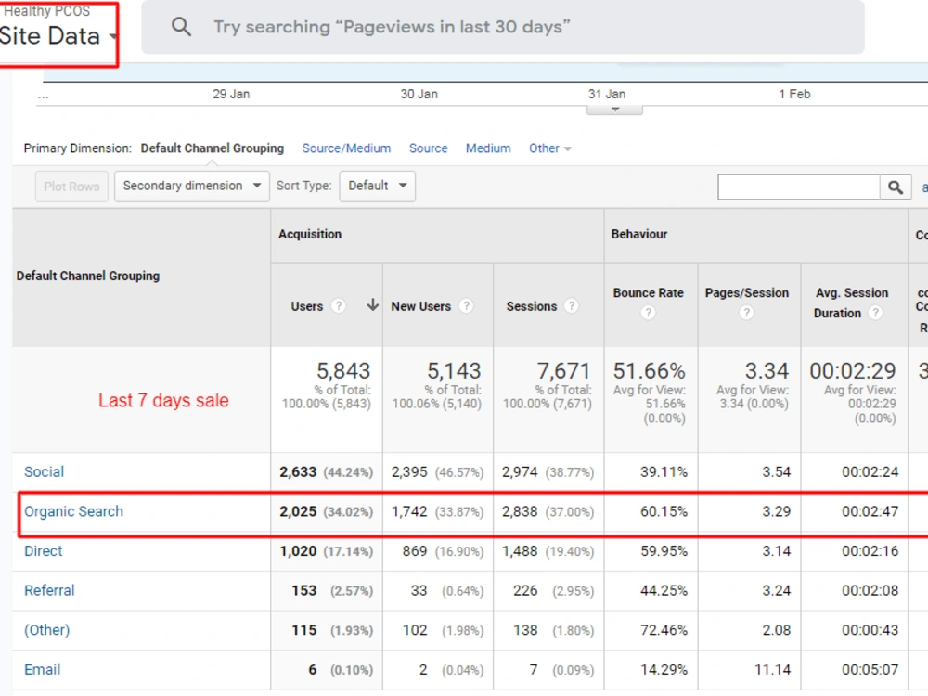Click help icon under Bounce Rate header
928x696 pixels.
pyautogui.click(x=648, y=313)
